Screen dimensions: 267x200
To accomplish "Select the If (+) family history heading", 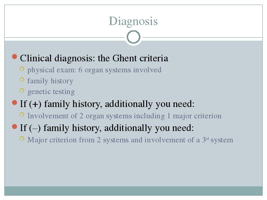I will tap(107, 104).
